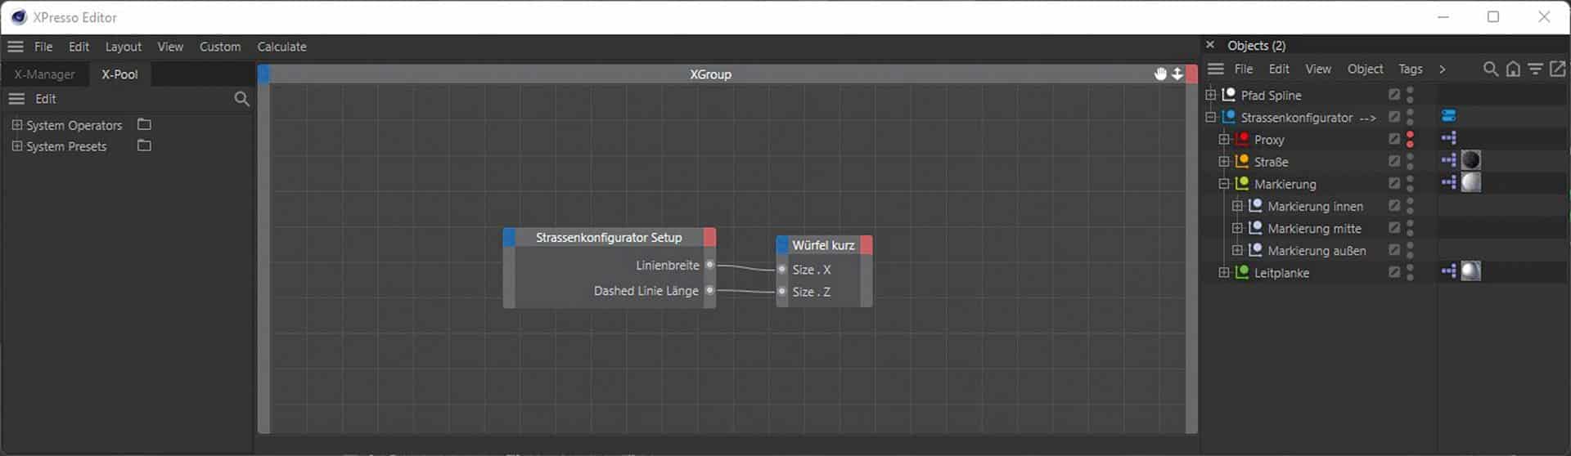The image size is (1571, 456).
Task: Expand the Pfad Spline object
Action: click(1211, 95)
